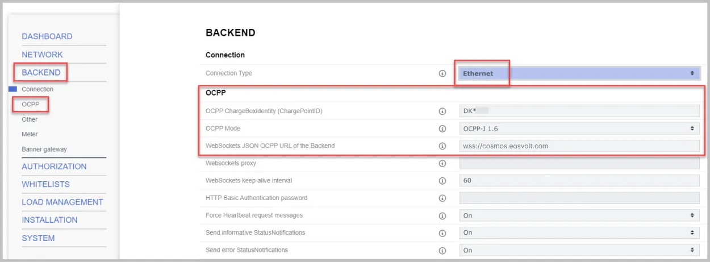Show info for Force Heartbeat request messages

click(442, 216)
